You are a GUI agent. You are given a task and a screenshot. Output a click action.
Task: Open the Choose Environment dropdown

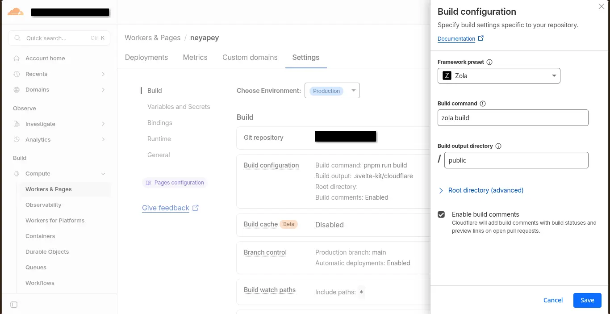[332, 91]
